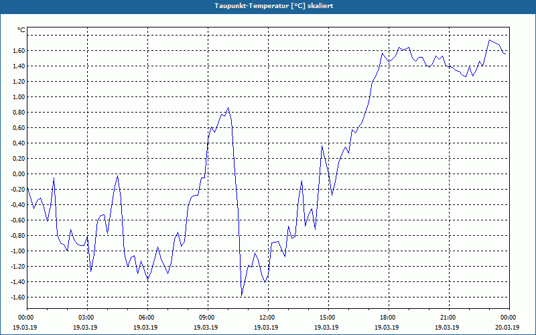536x335 pixels.
Task: Choose the '-1,00' y-axis value
Action: tap(19, 251)
